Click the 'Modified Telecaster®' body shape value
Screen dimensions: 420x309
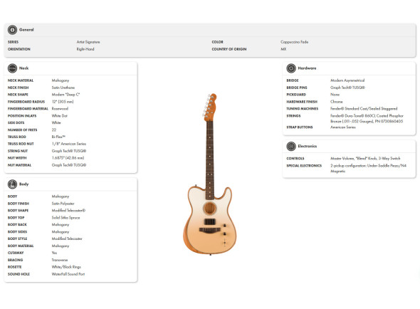(68, 211)
